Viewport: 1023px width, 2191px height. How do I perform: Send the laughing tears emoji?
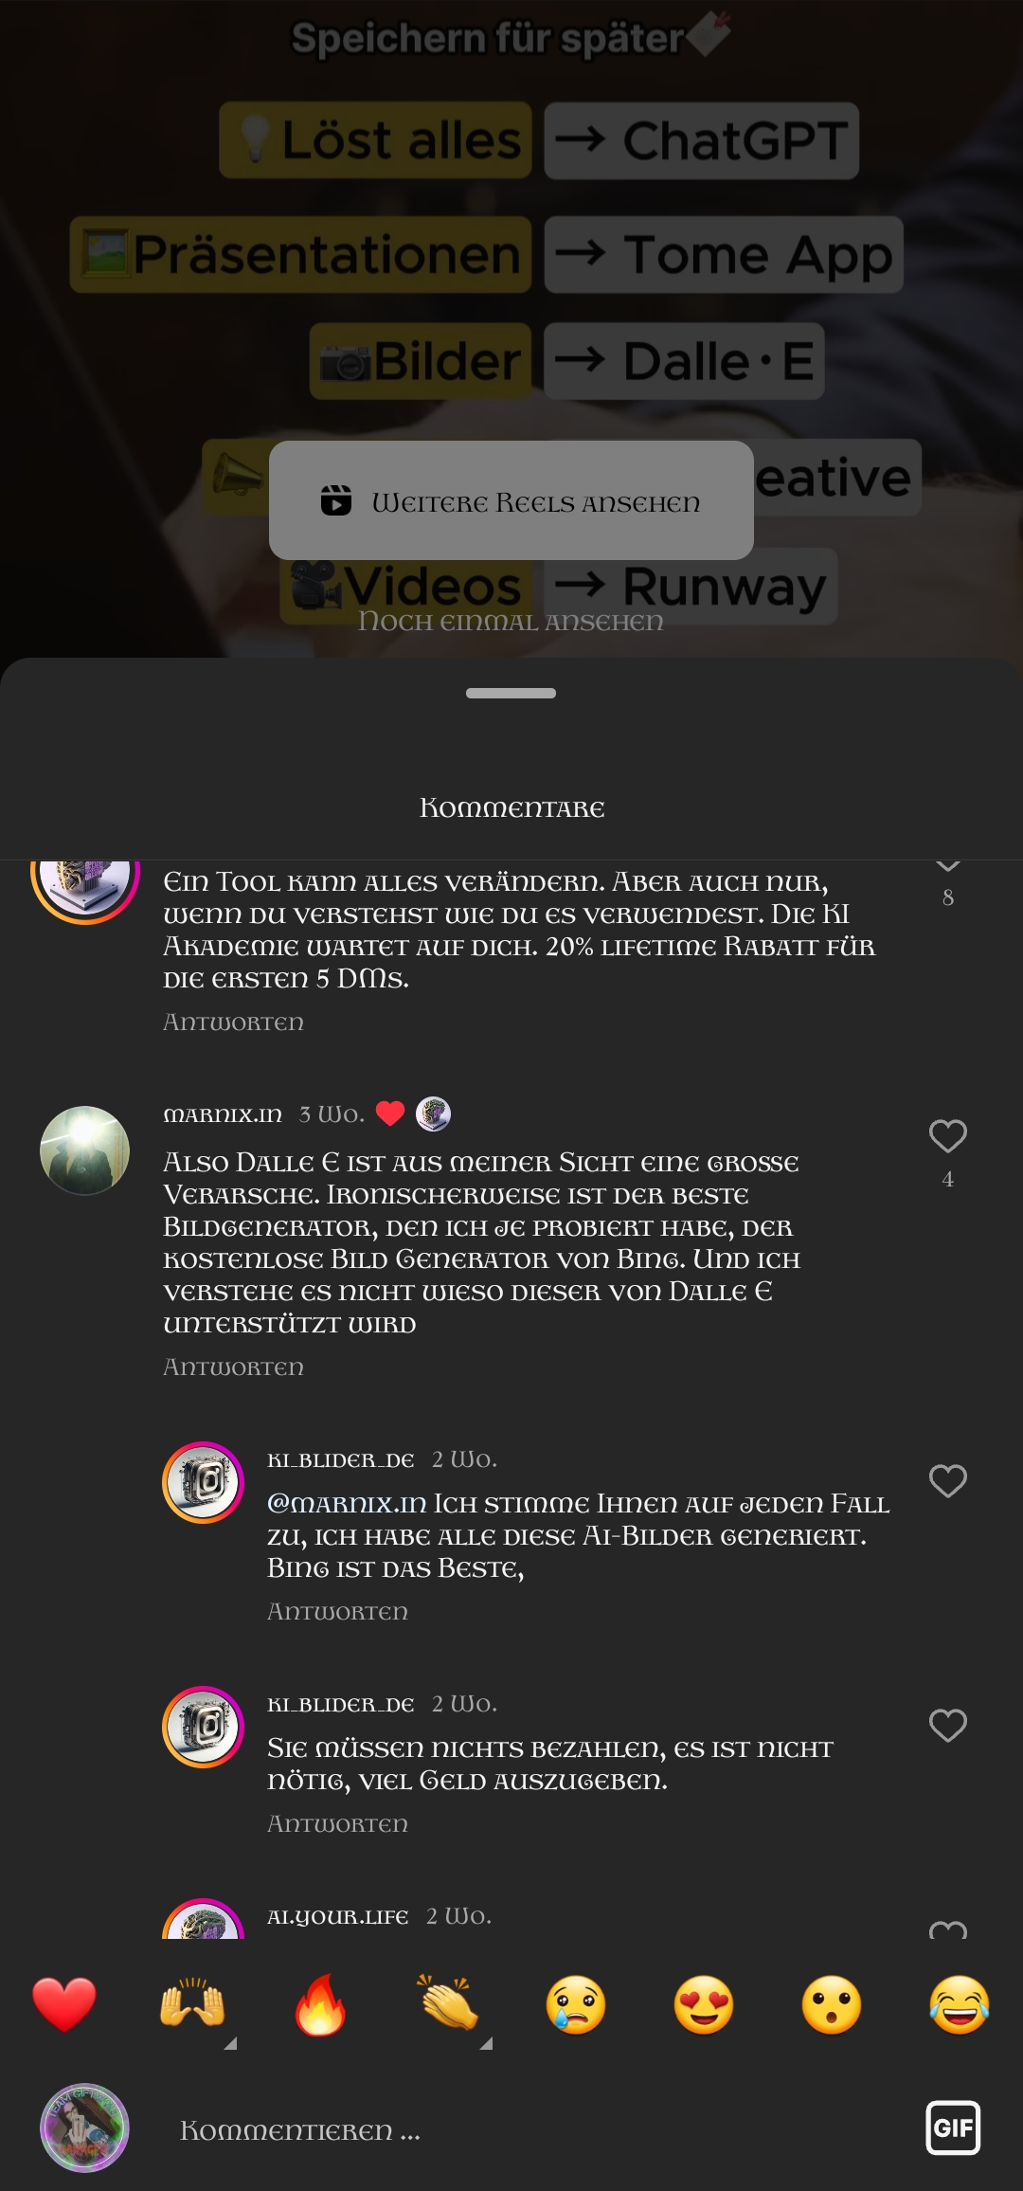tap(960, 2005)
